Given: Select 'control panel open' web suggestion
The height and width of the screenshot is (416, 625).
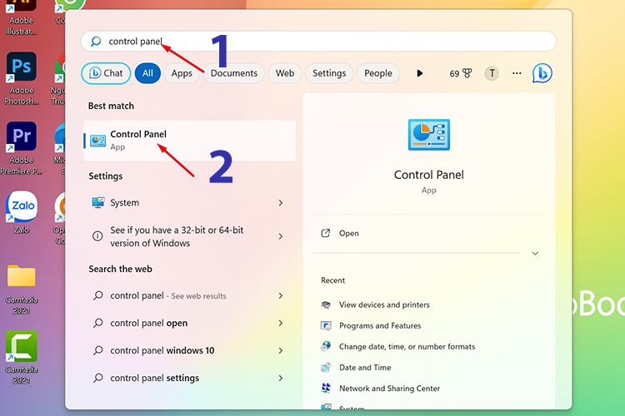Looking at the screenshot, I should (x=189, y=324).
